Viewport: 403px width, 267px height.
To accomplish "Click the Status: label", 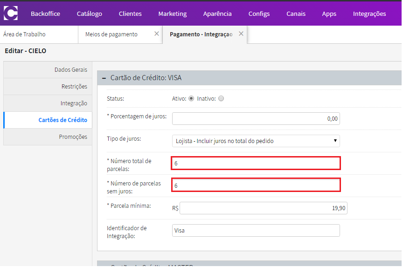I will [115, 99].
